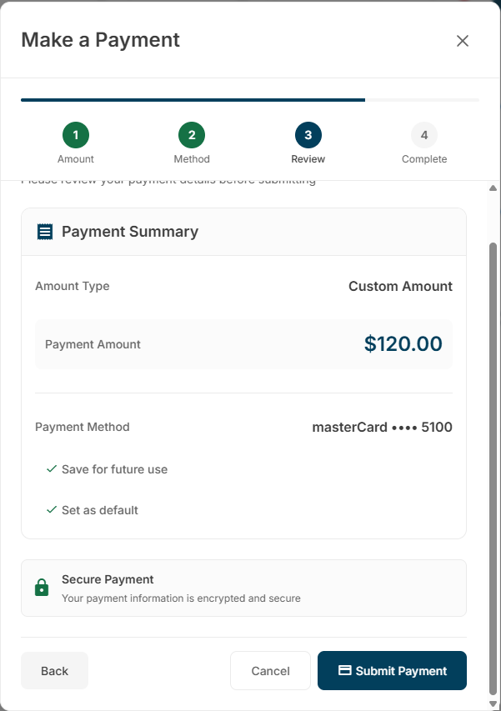Click the scrollbar up arrow
Viewport: 501px width, 711px height.
point(493,188)
